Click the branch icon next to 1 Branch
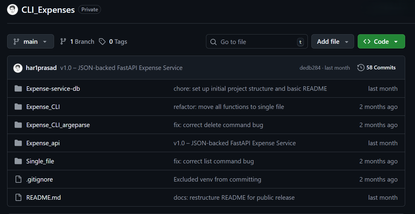Screen dimensions: 415x214 (x=63, y=41)
